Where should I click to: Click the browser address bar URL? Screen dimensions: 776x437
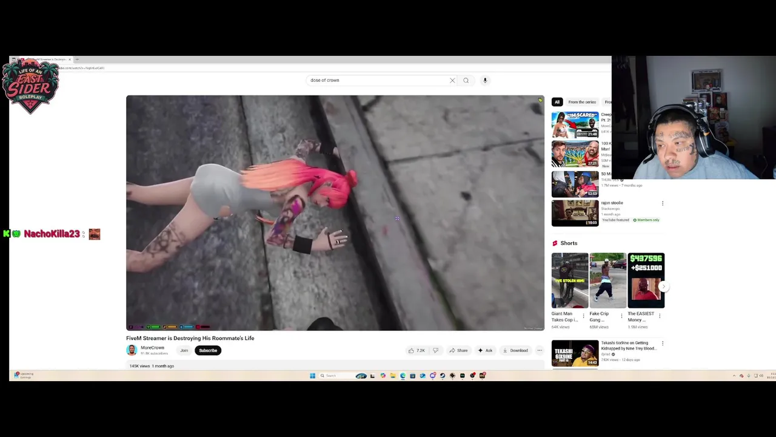(x=81, y=68)
